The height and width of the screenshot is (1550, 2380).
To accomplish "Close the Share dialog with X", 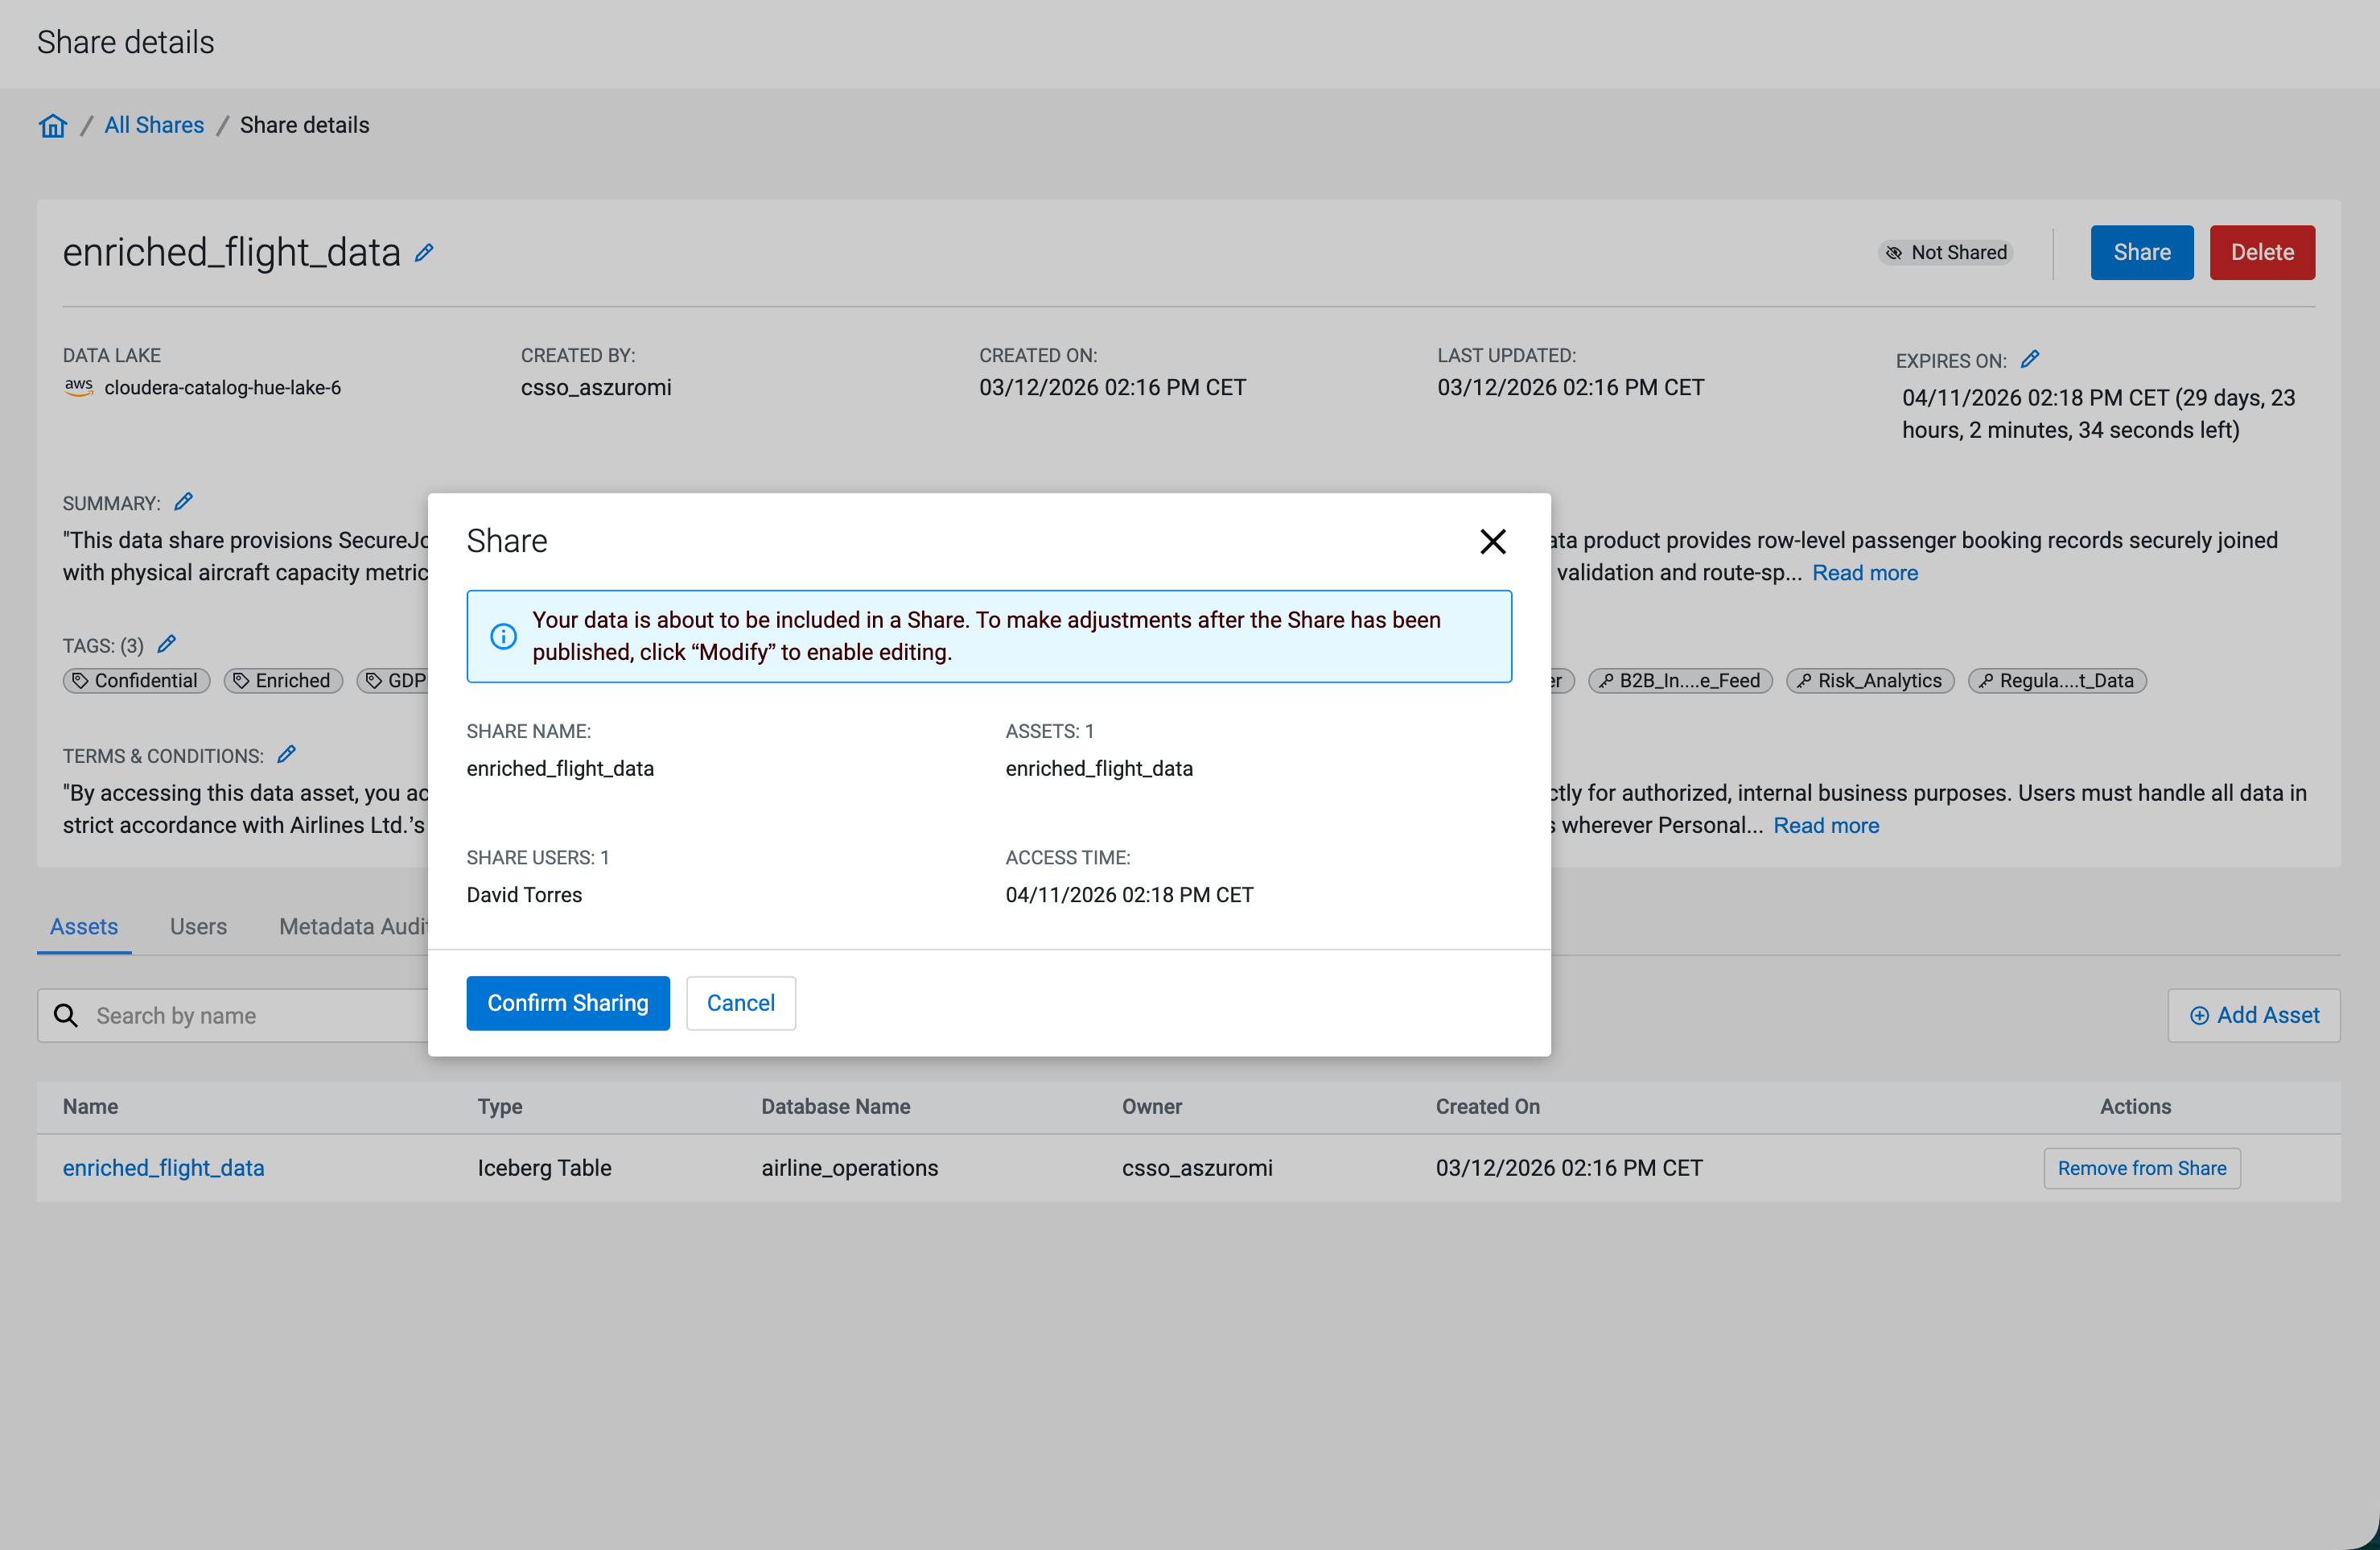I will pyautogui.click(x=1492, y=541).
